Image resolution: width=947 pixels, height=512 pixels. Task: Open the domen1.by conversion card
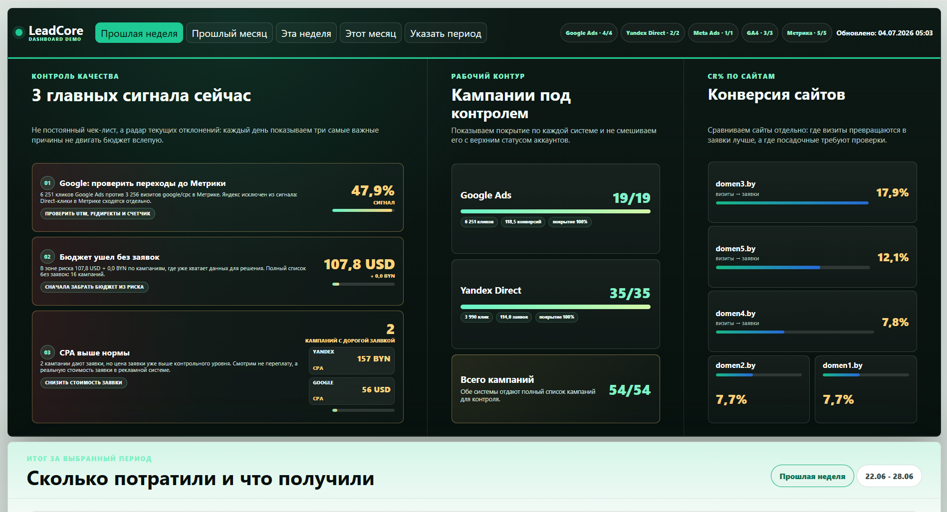866,389
